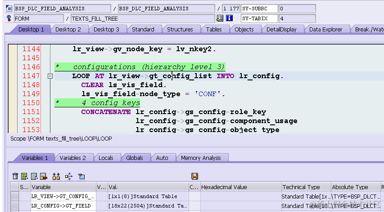Image resolution: width=384 pixels, height=212 pixels.
Task: Select the Globals tab
Action: coord(135,158)
